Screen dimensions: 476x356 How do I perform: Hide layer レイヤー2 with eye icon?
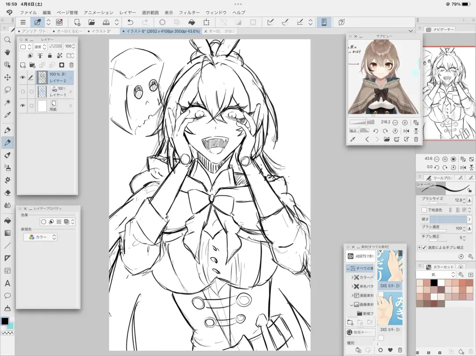(22, 78)
